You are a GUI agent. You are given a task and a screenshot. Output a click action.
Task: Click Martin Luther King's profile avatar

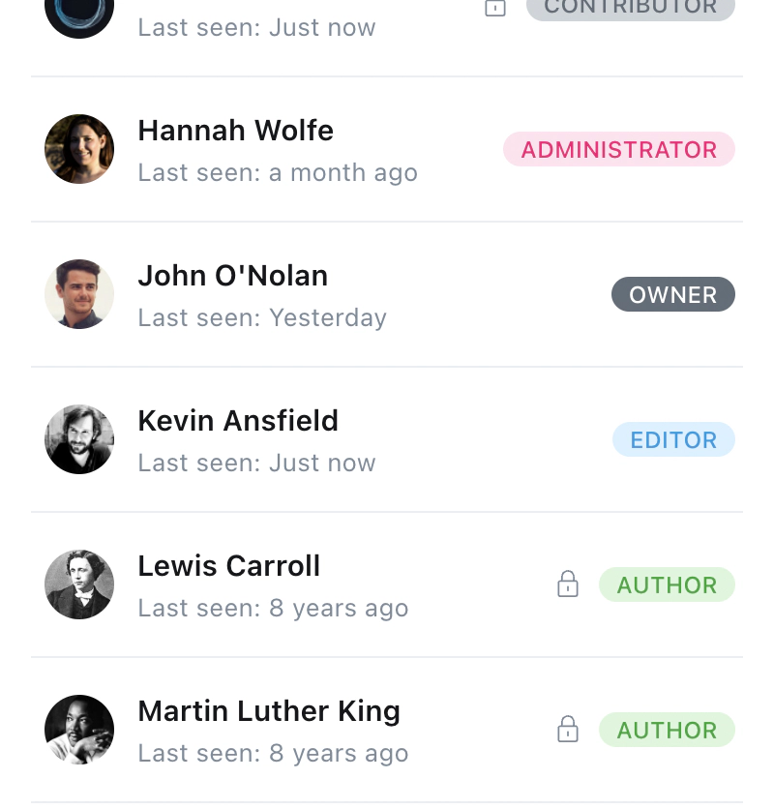[x=79, y=730]
